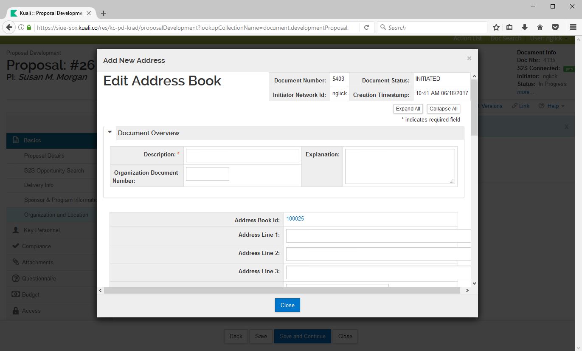
Task: Focus the Description input field
Action: (242, 156)
